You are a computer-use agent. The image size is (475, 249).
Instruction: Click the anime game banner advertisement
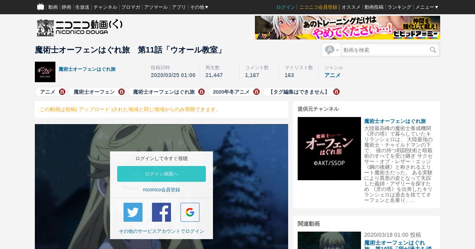tap(348, 28)
